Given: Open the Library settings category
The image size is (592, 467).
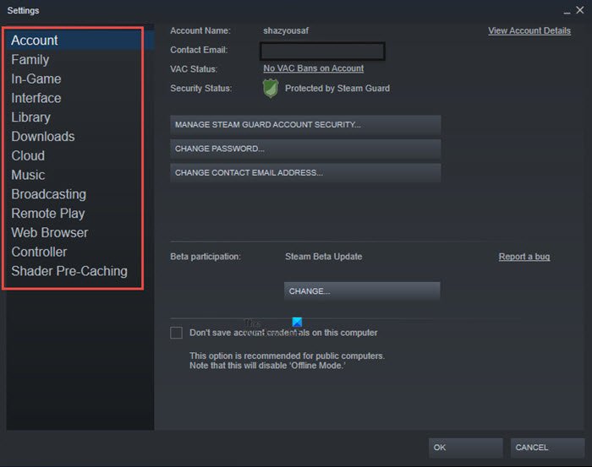Looking at the screenshot, I should coord(30,117).
